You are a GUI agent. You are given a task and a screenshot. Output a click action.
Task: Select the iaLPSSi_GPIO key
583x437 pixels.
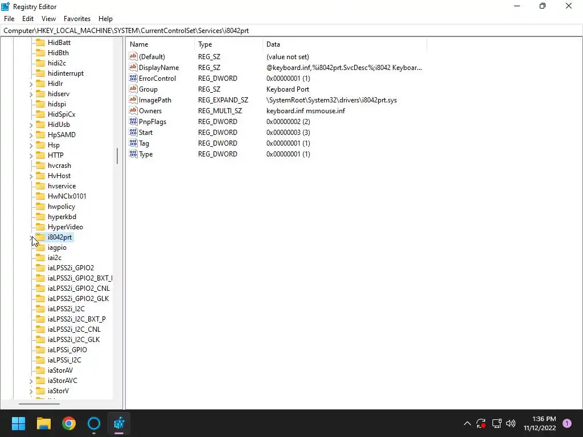67,350
